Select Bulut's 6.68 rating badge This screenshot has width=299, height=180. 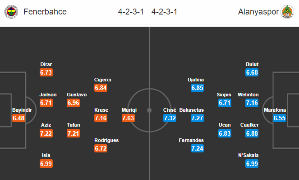click(x=252, y=72)
